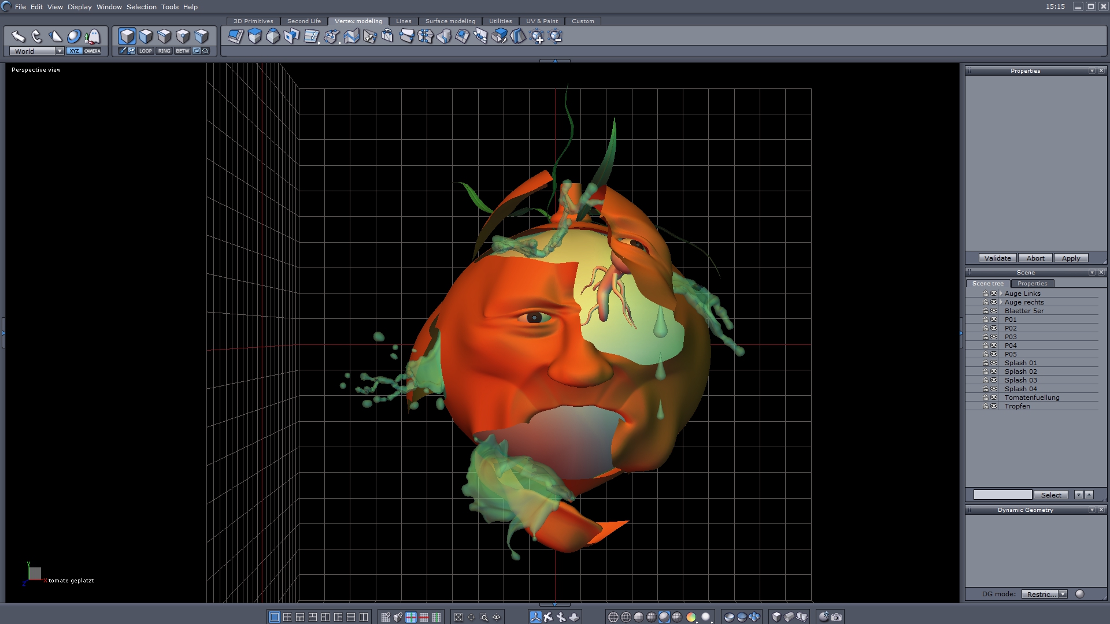Open the DG mode Restric dropdown
The height and width of the screenshot is (624, 1110).
click(1063, 594)
